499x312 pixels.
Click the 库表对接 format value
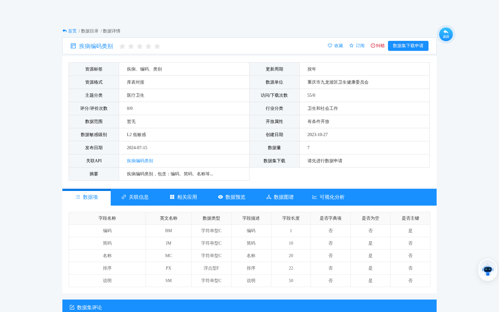(x=136, y=82)
